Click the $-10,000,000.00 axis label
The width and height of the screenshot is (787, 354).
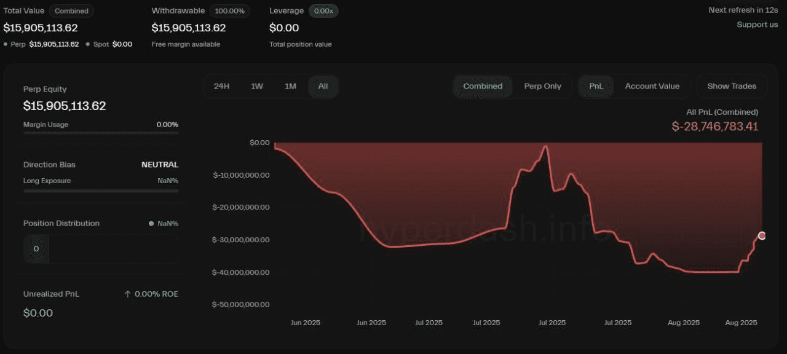241,175
